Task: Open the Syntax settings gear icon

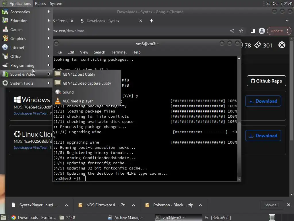Action: point(282,45)
